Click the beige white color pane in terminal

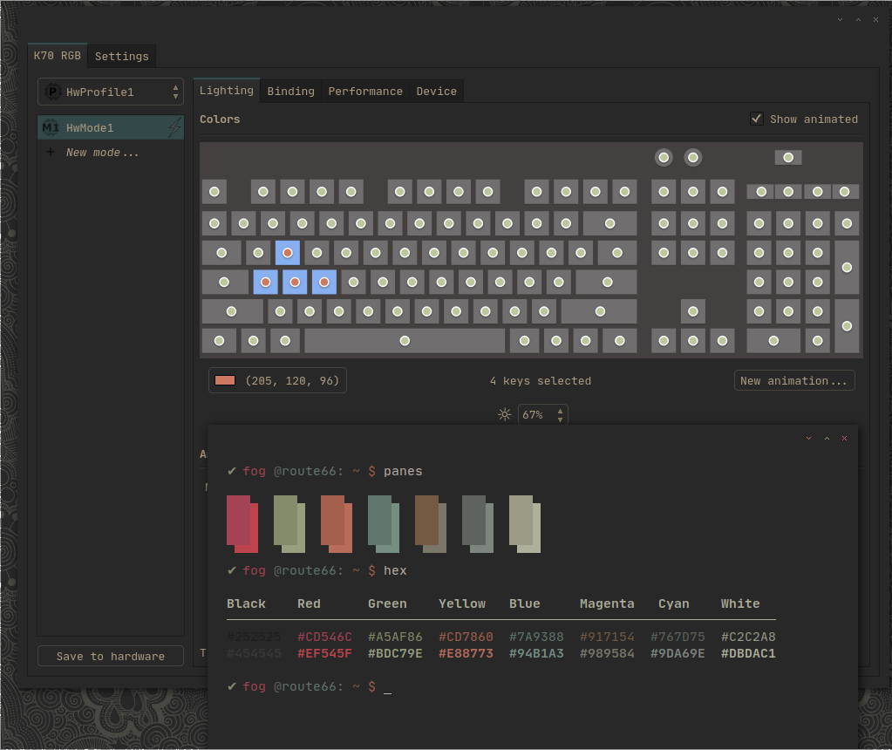click(x=525, y=524)
